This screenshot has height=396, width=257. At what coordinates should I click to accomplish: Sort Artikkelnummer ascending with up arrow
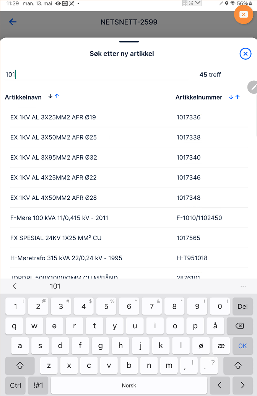[x=237, y=97]
